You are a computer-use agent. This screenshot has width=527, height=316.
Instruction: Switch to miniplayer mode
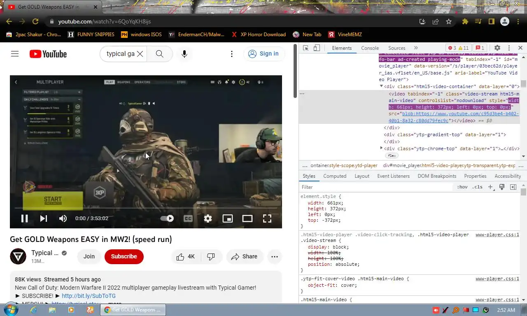point(228,218)
